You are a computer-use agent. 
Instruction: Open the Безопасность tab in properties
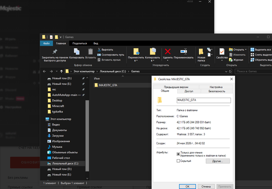[217, 91]
